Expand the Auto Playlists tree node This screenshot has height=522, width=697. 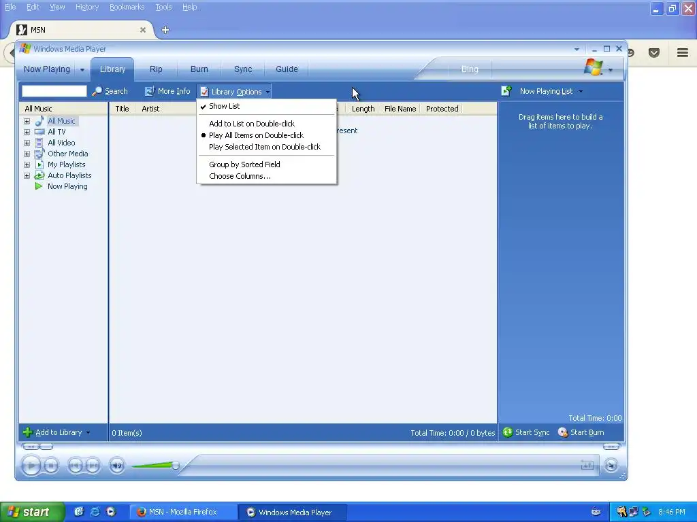pyautogui.click(x=27, y=176)
